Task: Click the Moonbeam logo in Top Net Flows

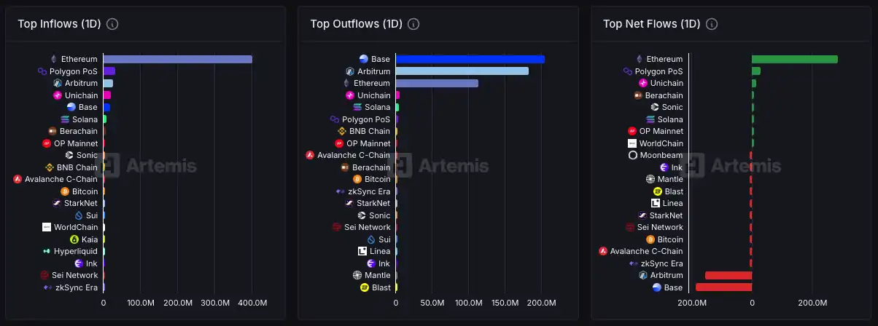Action: click(633, 155)
